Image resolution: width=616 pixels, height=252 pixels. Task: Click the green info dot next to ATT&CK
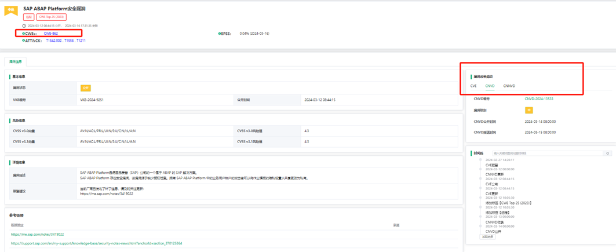[x=24, y=41]
